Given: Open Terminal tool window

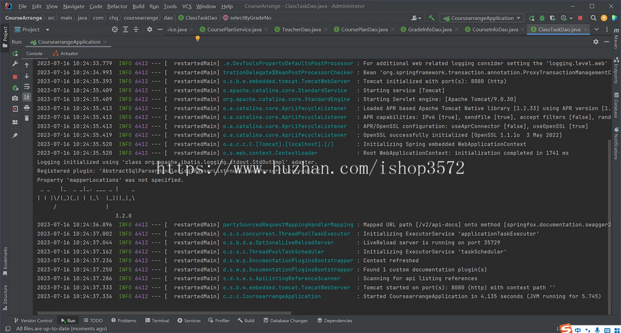Looking at the screenshot, I should tap(157, 321).
